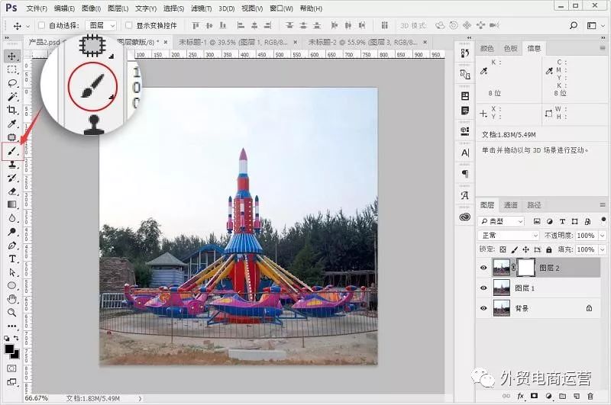
Task: Pick the Eraser tool
Action: tap(11, 191)
